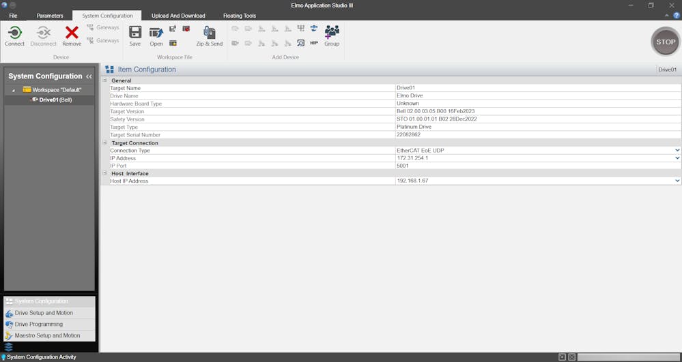Switch to the Parameters ribbon tab
This screenshot has width=682, height=362.
coord(50,16)
